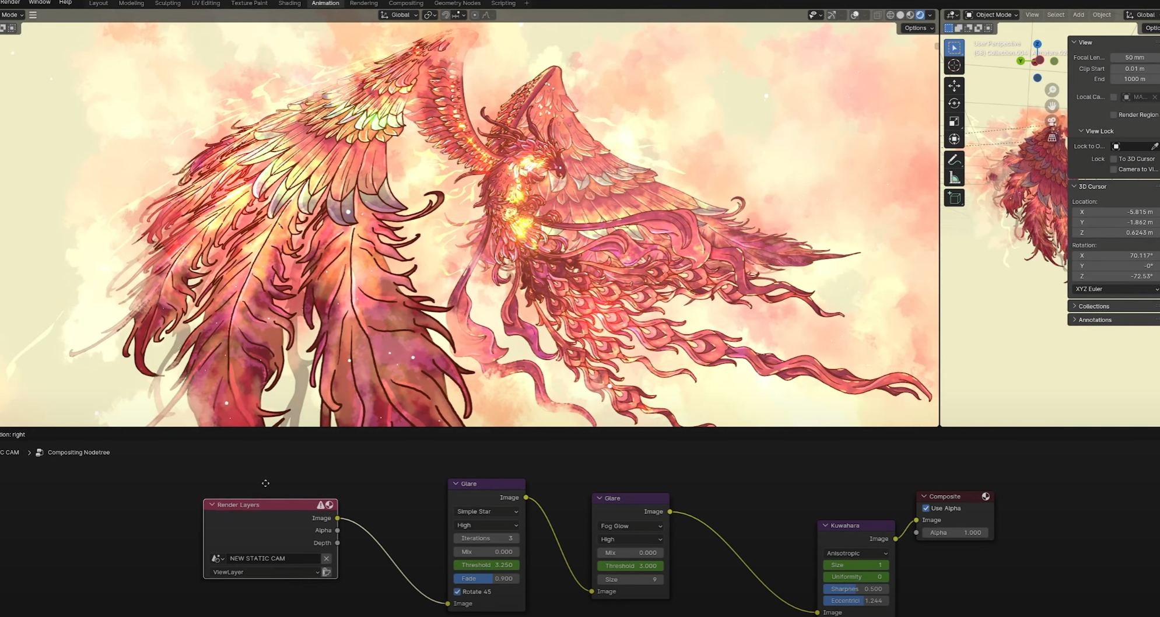Viewport: 1160px width, 617px height.
Task: Select the Add Cube tool
Action: pyautogui.click(x=954, y=198)
